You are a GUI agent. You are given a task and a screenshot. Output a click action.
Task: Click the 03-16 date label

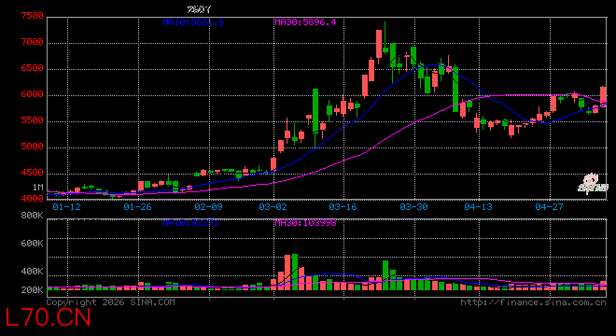(343, 206)
